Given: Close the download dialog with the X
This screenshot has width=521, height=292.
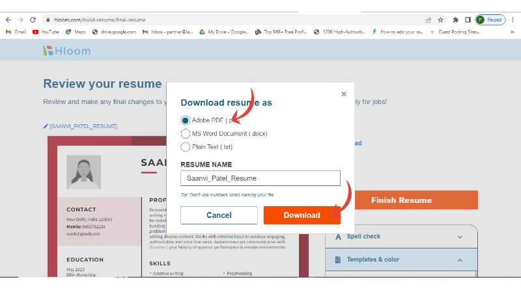Looking at the screenshot, I should (x=344, y=94).
